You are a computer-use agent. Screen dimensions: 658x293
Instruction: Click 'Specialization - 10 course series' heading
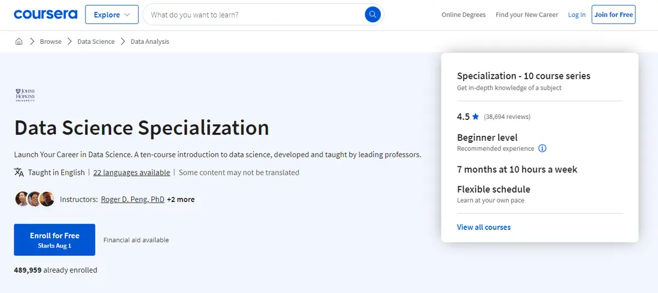(x=524, y=76)
